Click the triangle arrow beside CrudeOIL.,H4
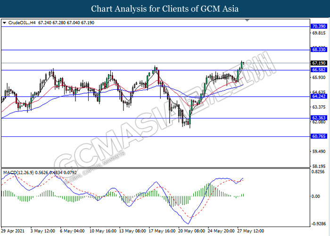This screenshot has height=236, width=330. tap(4, 23)
